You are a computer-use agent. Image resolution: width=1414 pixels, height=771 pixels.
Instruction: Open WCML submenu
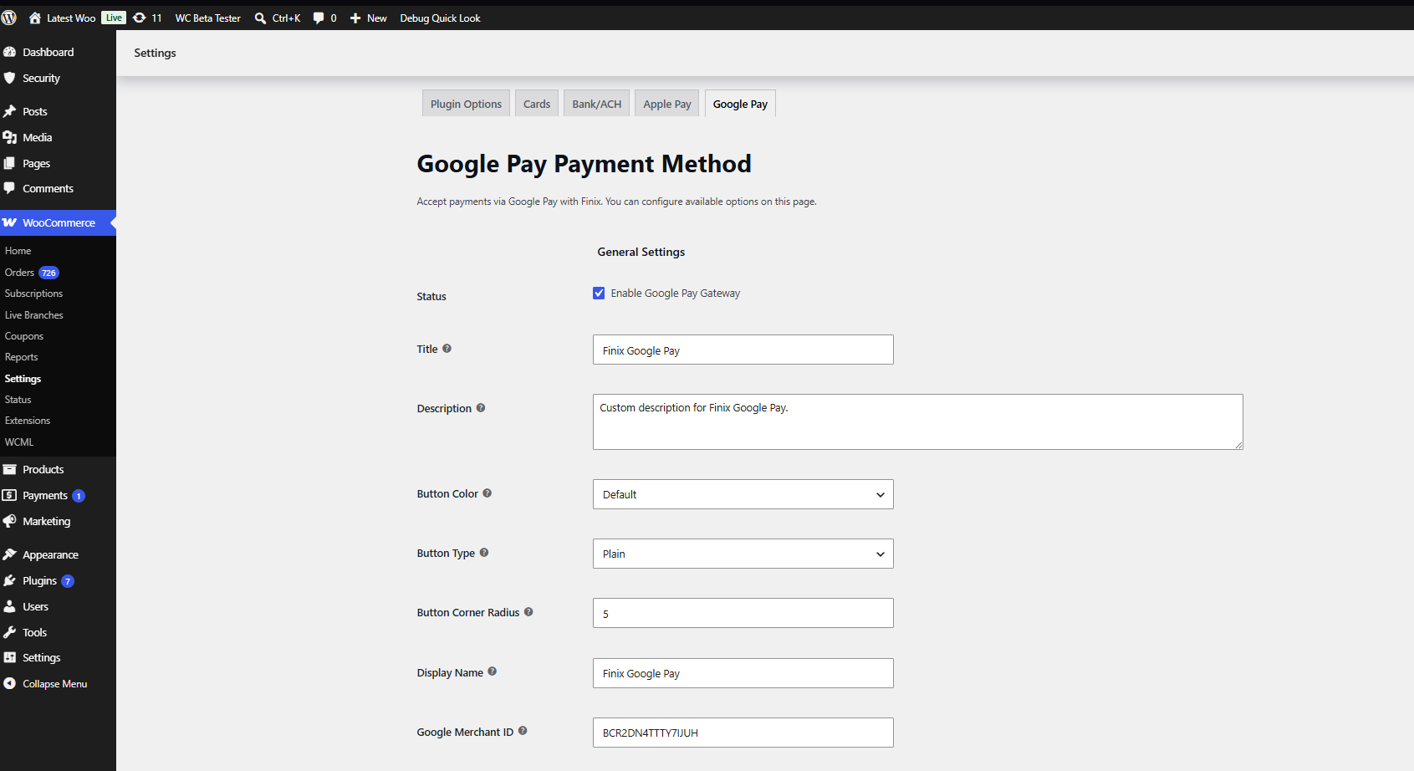tap(18, 442)
